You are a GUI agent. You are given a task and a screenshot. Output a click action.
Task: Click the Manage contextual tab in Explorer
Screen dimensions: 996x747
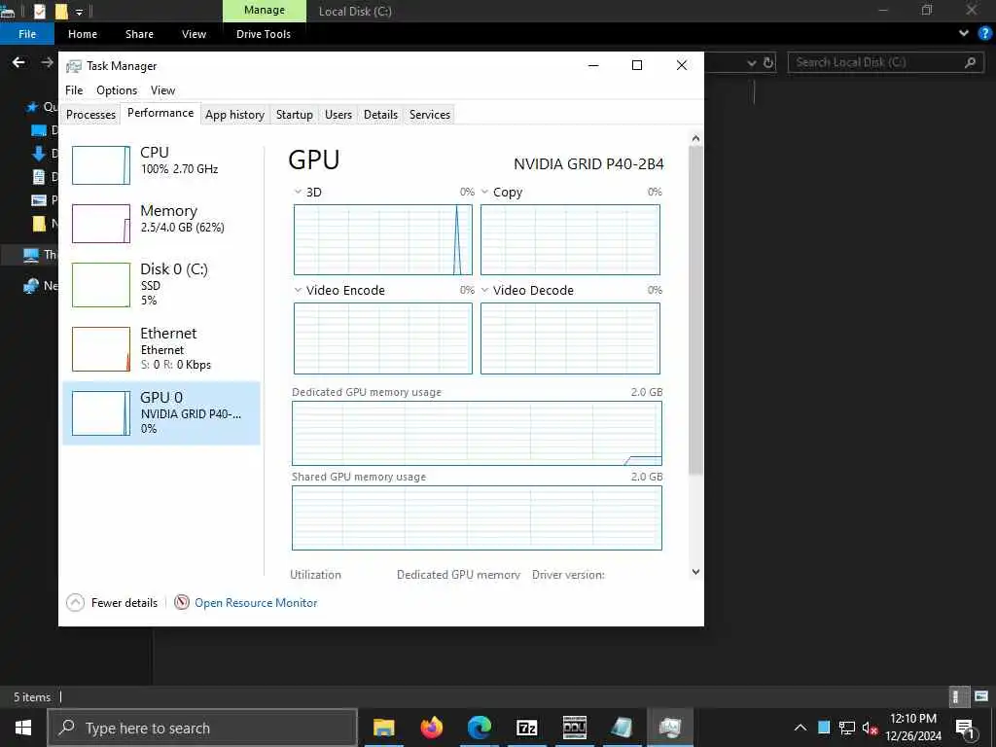(x=265, y=10)
